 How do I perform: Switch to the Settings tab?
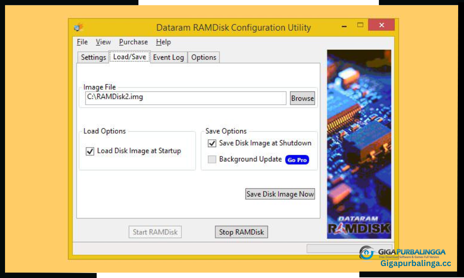(x=93, y=58)
